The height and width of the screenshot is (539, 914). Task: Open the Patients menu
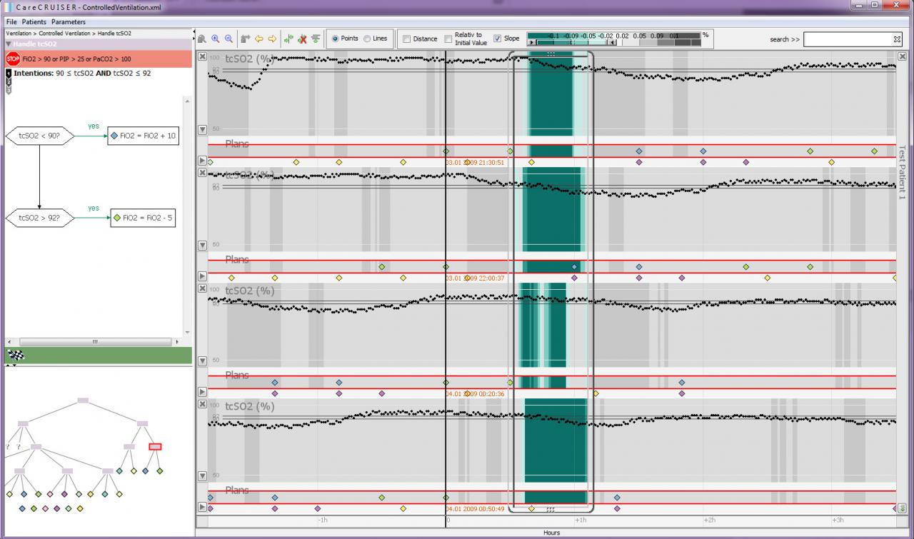pos(34,22)
